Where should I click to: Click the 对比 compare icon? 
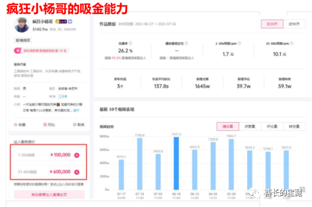tap(45, 125)
